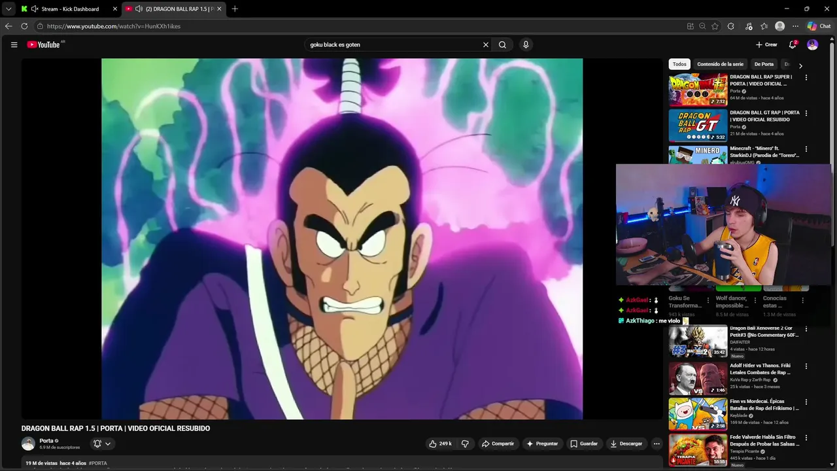Select the Todos filter chip
Screen dimensions: 837x471
point(679,64)
